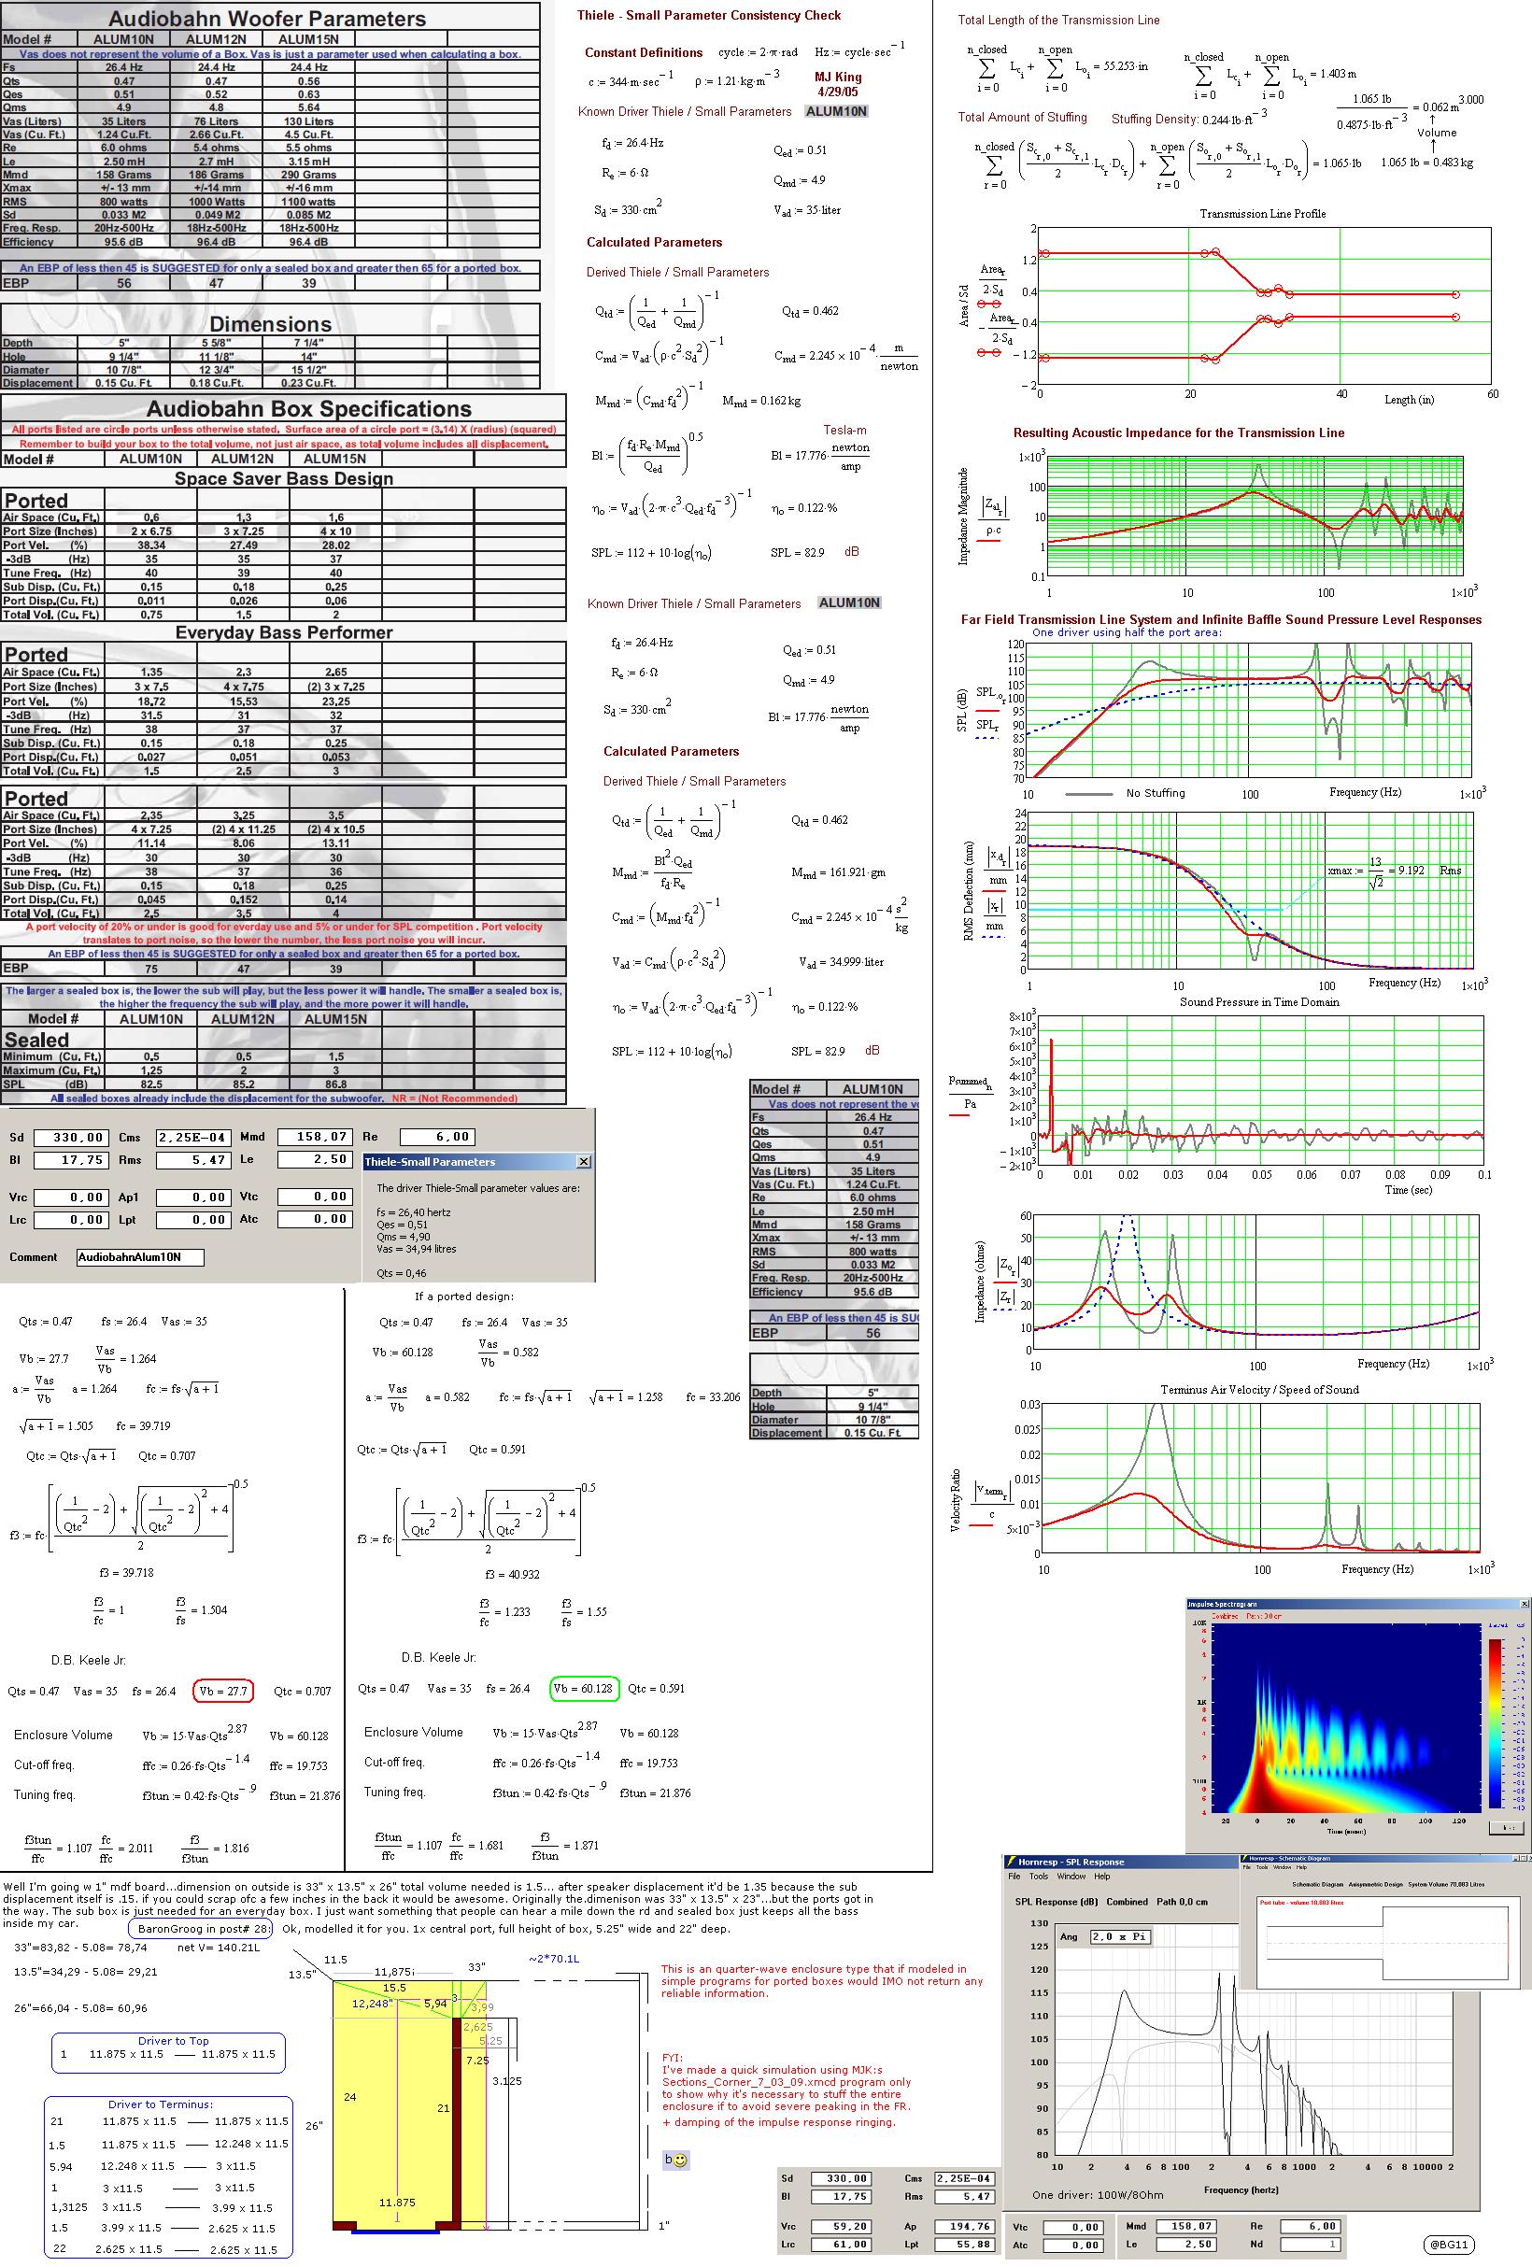1532x2267 pixels.
Task: Click button below color scale in Impulse Spectrogram
Action: point(1509,1827)
